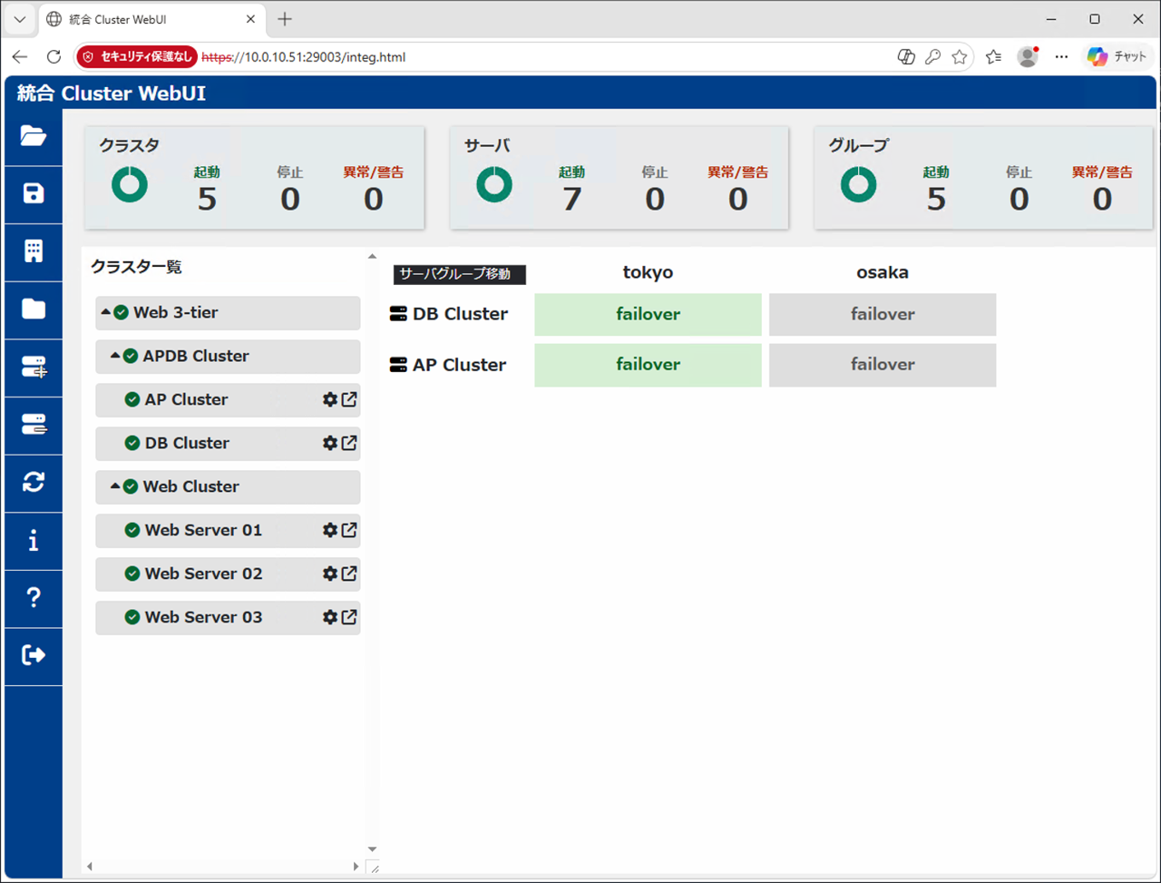Collapse the Web Cluster tree node
The width and height of the screenshot is (1161, 883).
(x=115, y=486)
